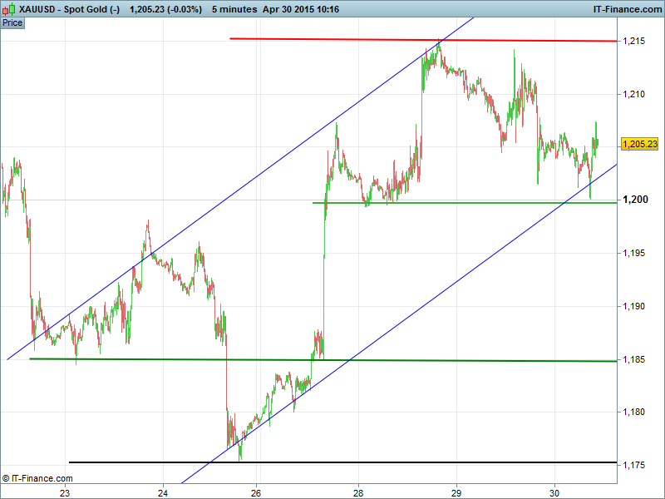Click the yellow 1,205.23 current price tag
Image resolution: width=665 pixels, height=499 pixels.
639,144
